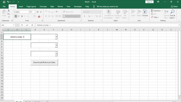Click the Sign in button
Viewport: 181px width, 102px height.
(149, 2)
